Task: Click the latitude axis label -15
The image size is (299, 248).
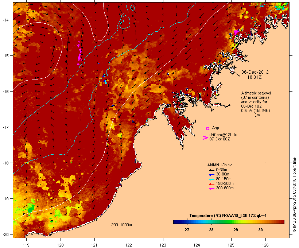Action: click(x=5, y=55)
